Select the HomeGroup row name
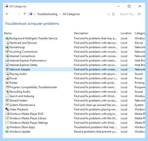This screenshot has height=141, width=148. (17, 47)
